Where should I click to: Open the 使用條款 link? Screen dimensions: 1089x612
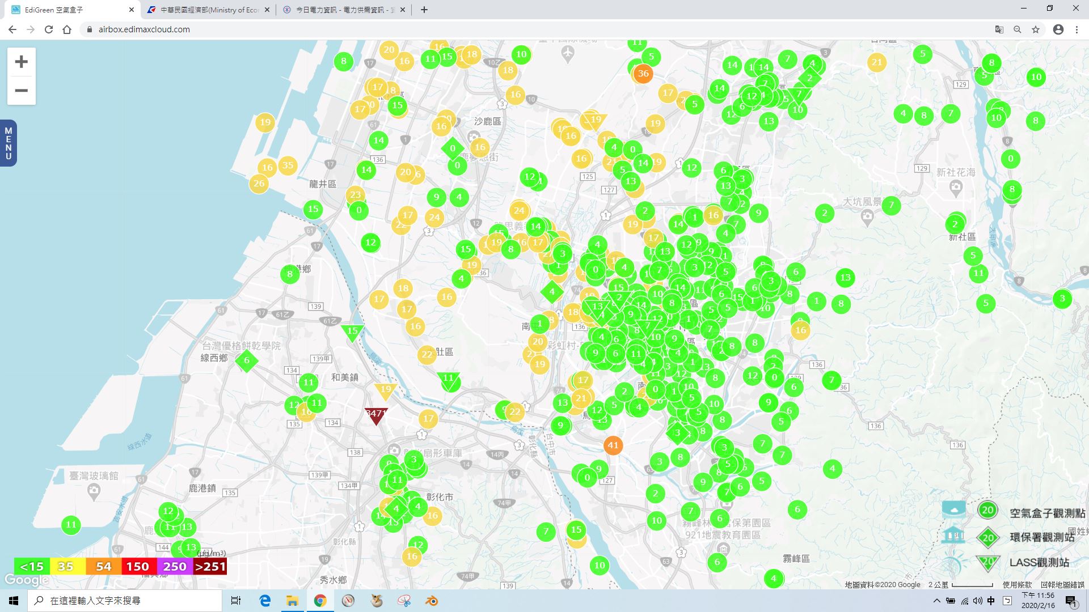(1017, 585)
